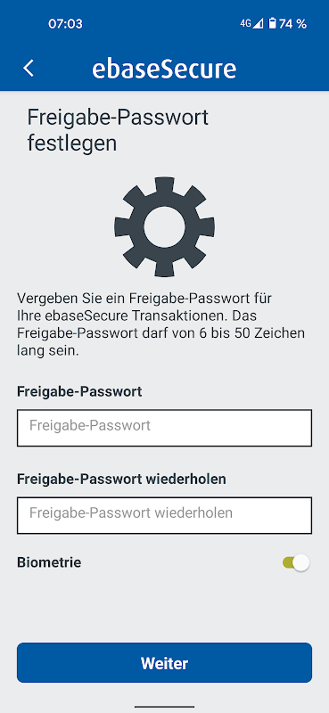Screen dimensions: 329x713
Task: Disable the Biometrie toggle switch
Action: coord(296,563)
